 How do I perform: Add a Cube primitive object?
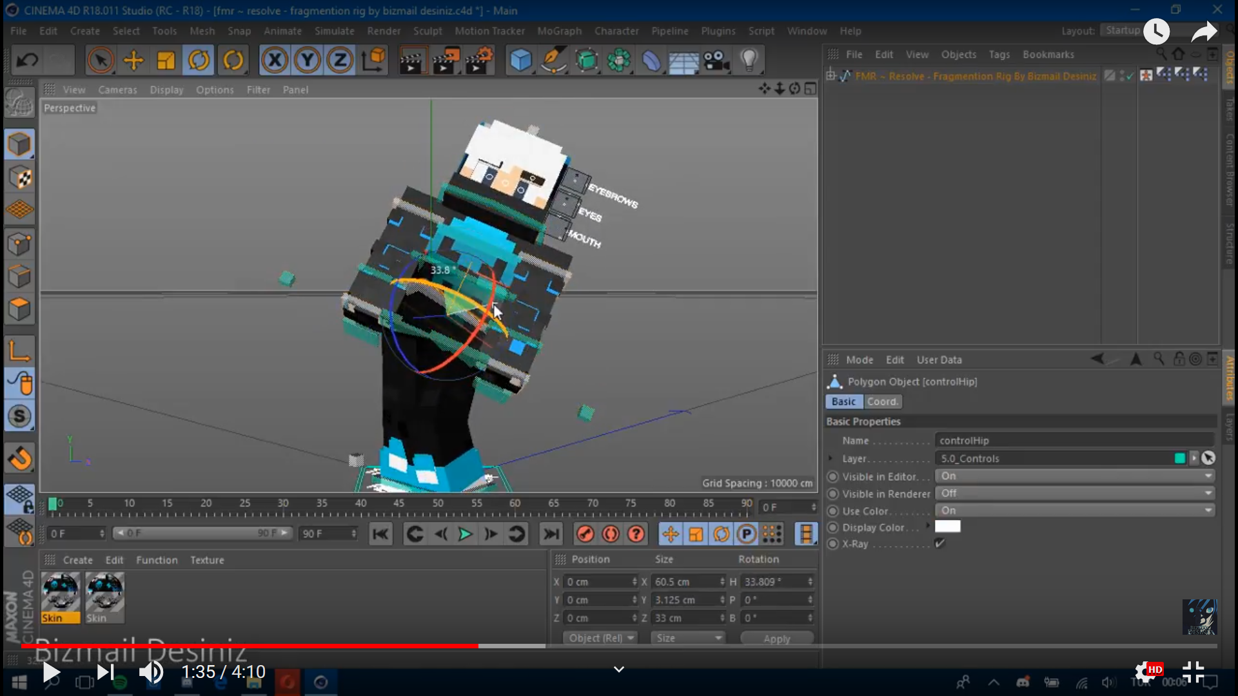[520, 61]
